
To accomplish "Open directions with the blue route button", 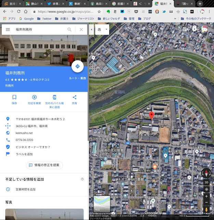I will [77, 66].
